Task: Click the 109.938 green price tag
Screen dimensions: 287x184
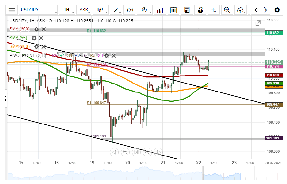Action: pyautogui.click(x=274, y=83)
